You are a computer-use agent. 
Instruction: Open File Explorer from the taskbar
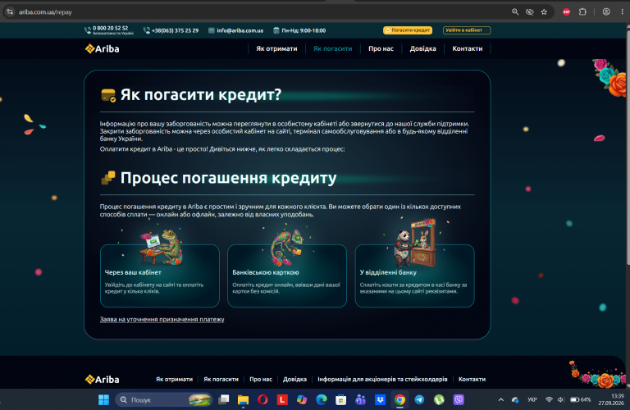point(243,400)
